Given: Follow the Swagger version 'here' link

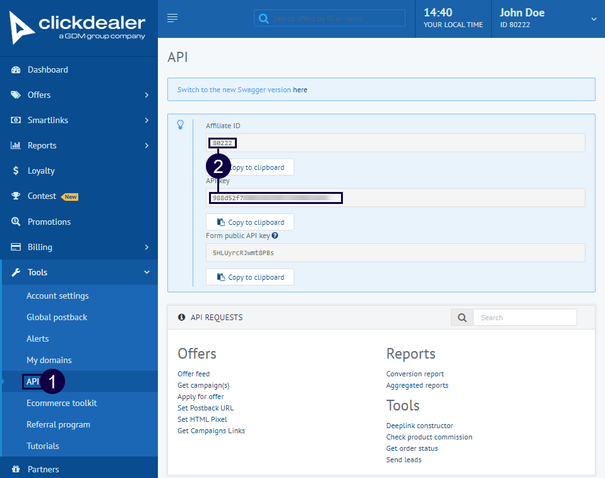Looking at the screenshot, I should [299, 89].
